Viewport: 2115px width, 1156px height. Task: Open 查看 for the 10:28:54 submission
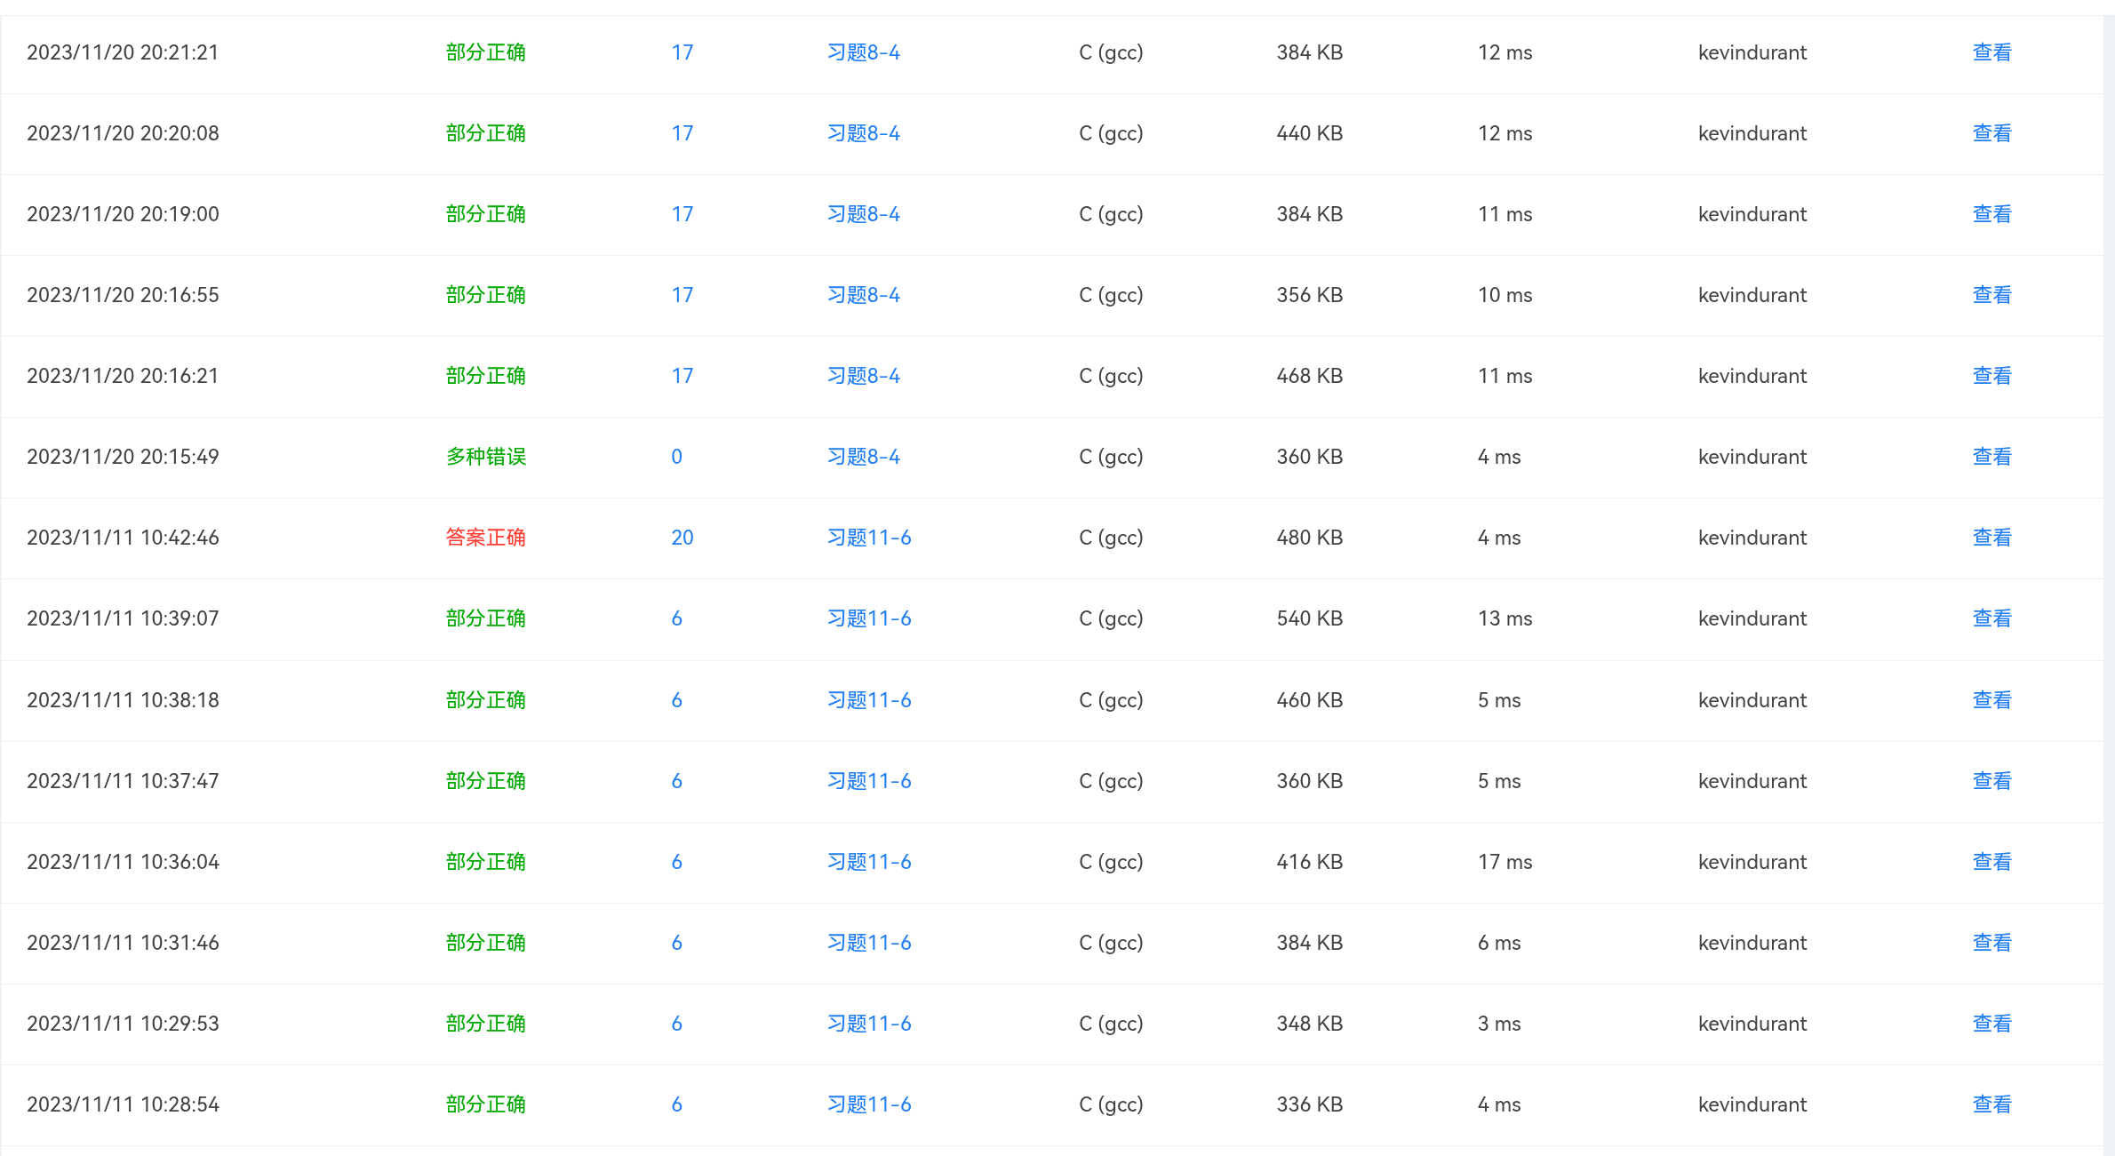pos(1991,1104)
